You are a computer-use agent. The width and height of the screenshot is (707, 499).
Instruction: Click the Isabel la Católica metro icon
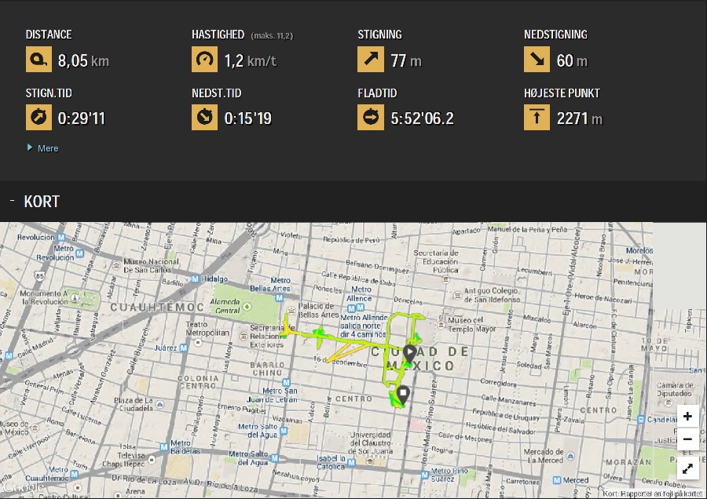[351, 463]
